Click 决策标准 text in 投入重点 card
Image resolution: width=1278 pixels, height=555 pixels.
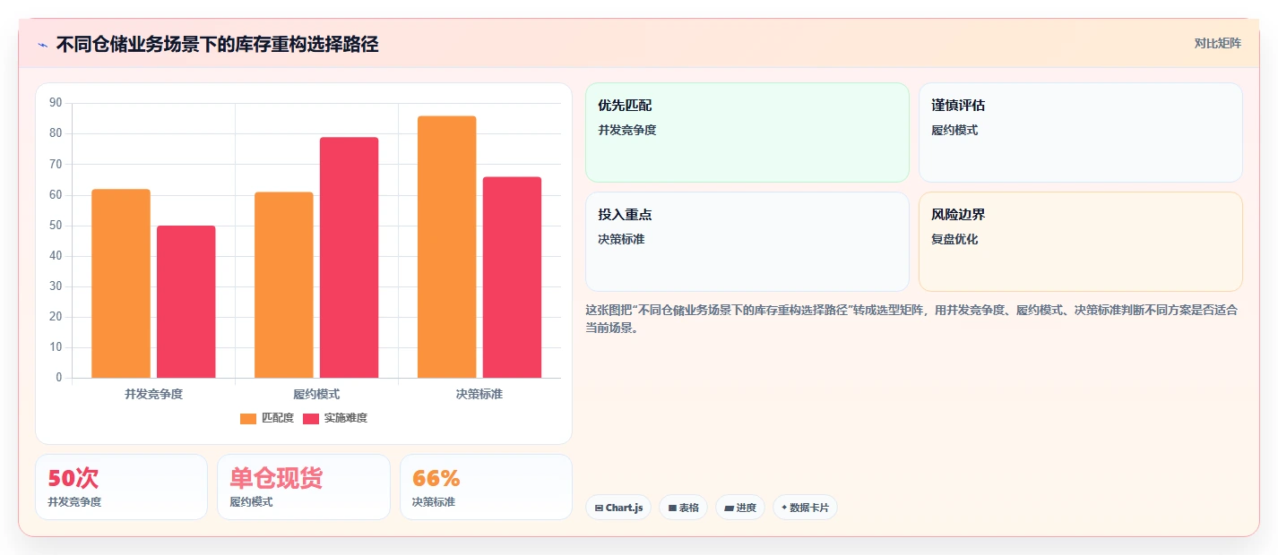[621, 239]
